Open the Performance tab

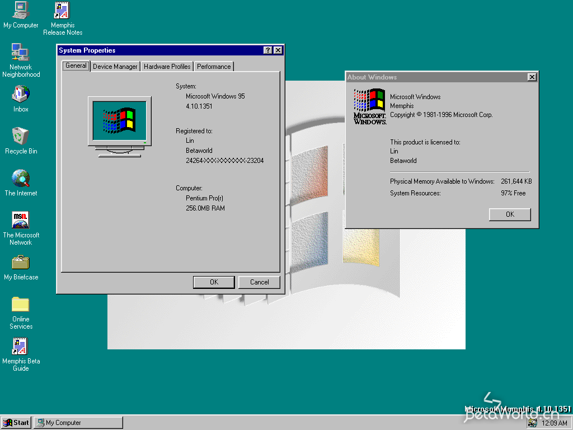click(x=214, y=67)
